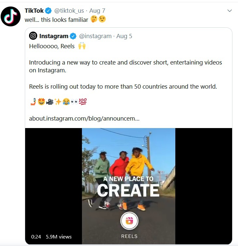Click the Aug 5 quoted tweet date
Image resolution: width=238 pixels, height=246 pixels.
(124, 36)
